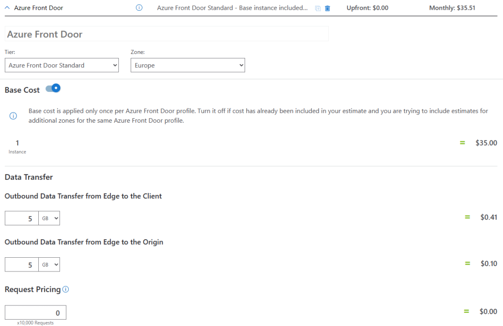Delete the Azure Front Door estimate with trash icon
503x326 pixels.
coord(328,8)
